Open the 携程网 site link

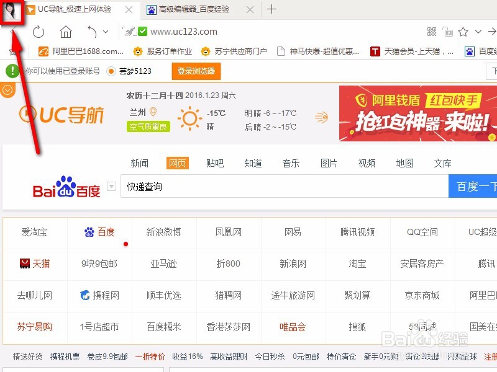(x=99, y=296)
